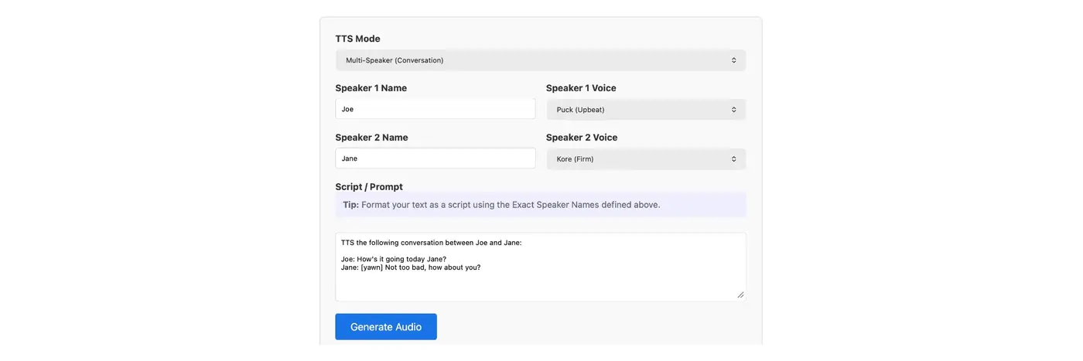The height and width of the screenshot is (361, 1083).
Task: Place cursor in line "Joe: How's it going today Jane?"
Action: click(x=394, y=259)
